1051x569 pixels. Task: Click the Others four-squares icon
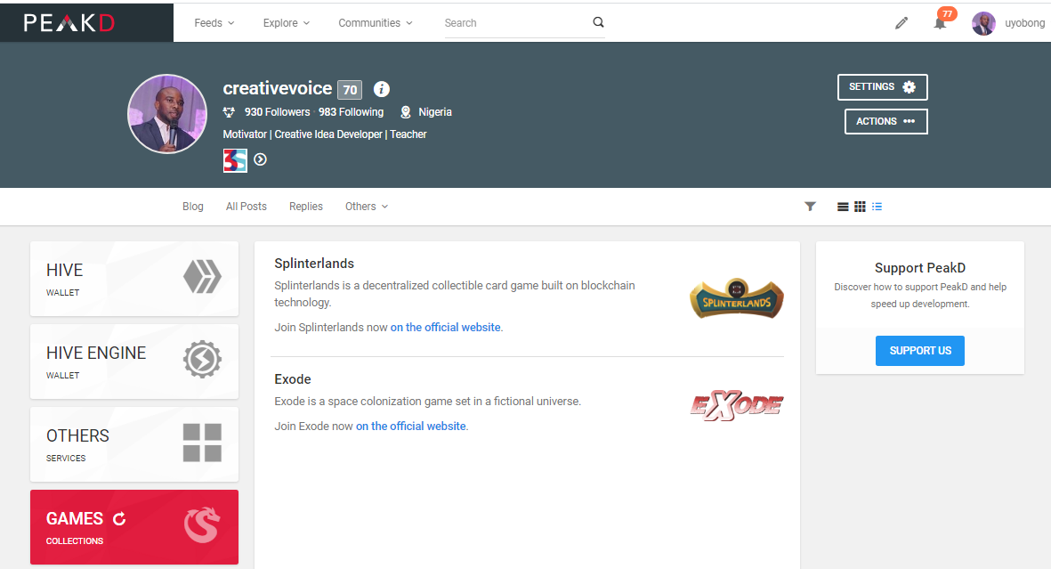(202, 443)
